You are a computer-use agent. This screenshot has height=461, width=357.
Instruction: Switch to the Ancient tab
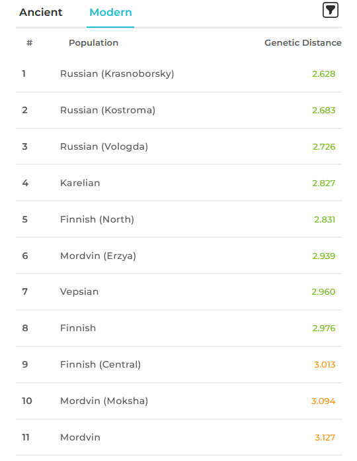point(41,13)
